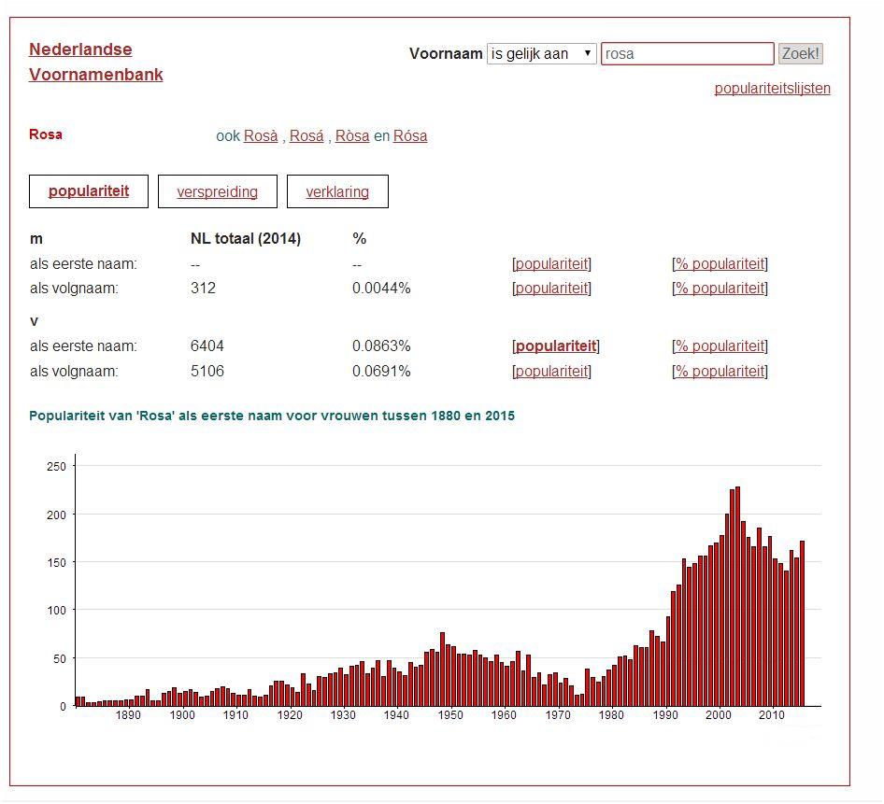Select the name variant Ròsa

tap(352, 136)
